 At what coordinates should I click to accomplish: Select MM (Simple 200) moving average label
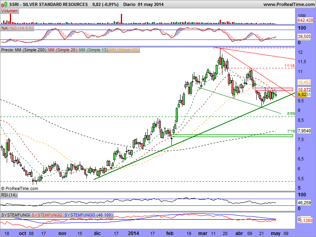(30, 50)
